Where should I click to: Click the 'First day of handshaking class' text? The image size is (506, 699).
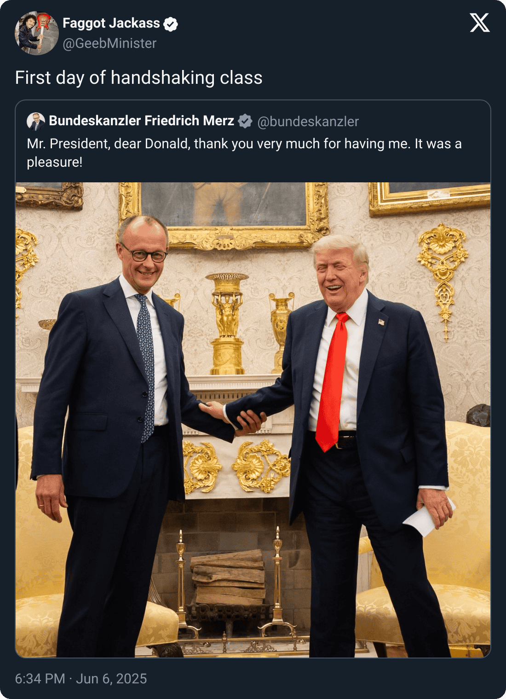pyautogui.click(x=139, y=77)
